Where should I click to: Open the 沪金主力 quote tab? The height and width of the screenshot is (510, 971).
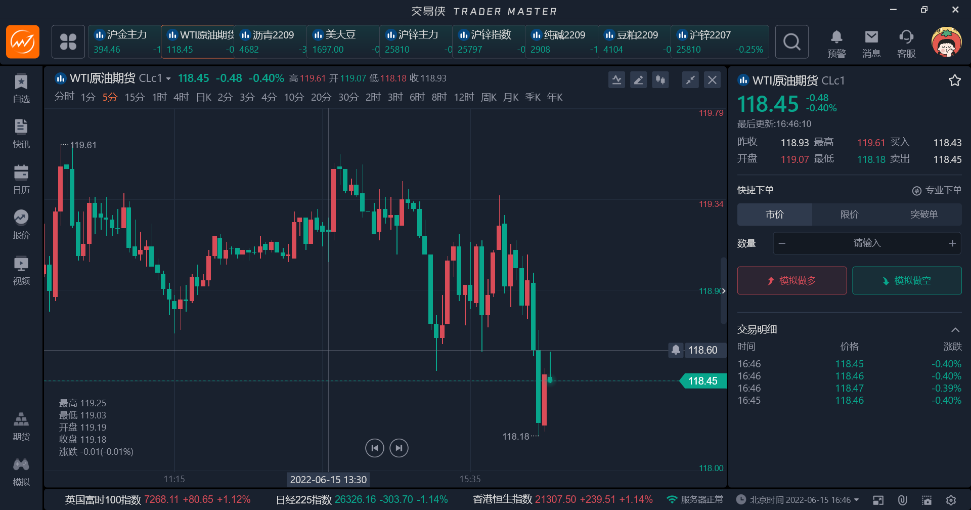(x=124, y=42)
